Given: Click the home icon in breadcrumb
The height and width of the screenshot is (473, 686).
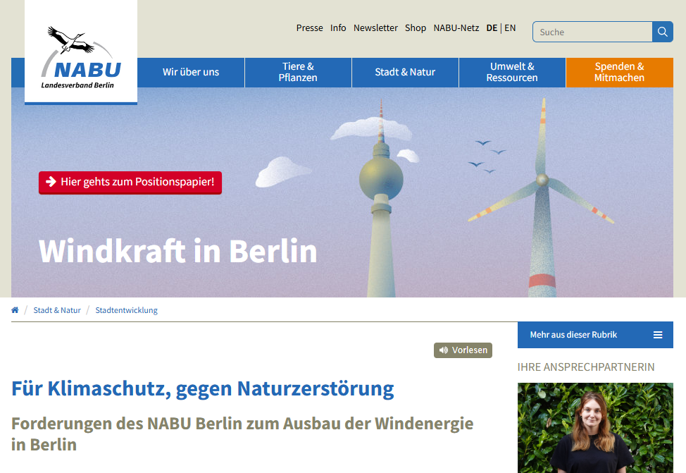Looking at the screenshot, I should coord(15,310).
